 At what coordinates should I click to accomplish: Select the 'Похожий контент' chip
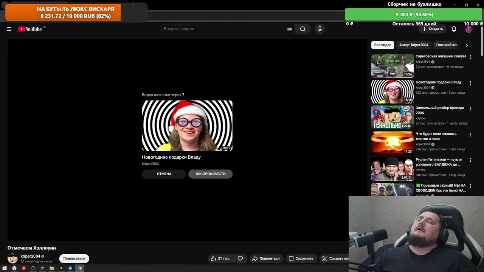(447, 45)
